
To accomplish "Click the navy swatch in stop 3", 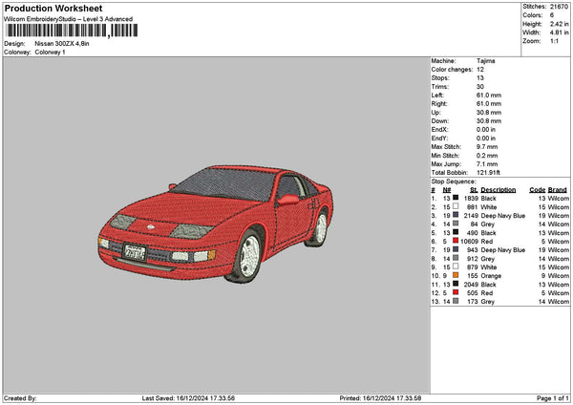I will tap(456, 215).
